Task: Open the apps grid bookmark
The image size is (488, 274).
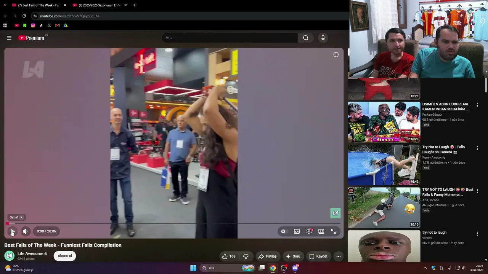Action: (x=5, y=25)
